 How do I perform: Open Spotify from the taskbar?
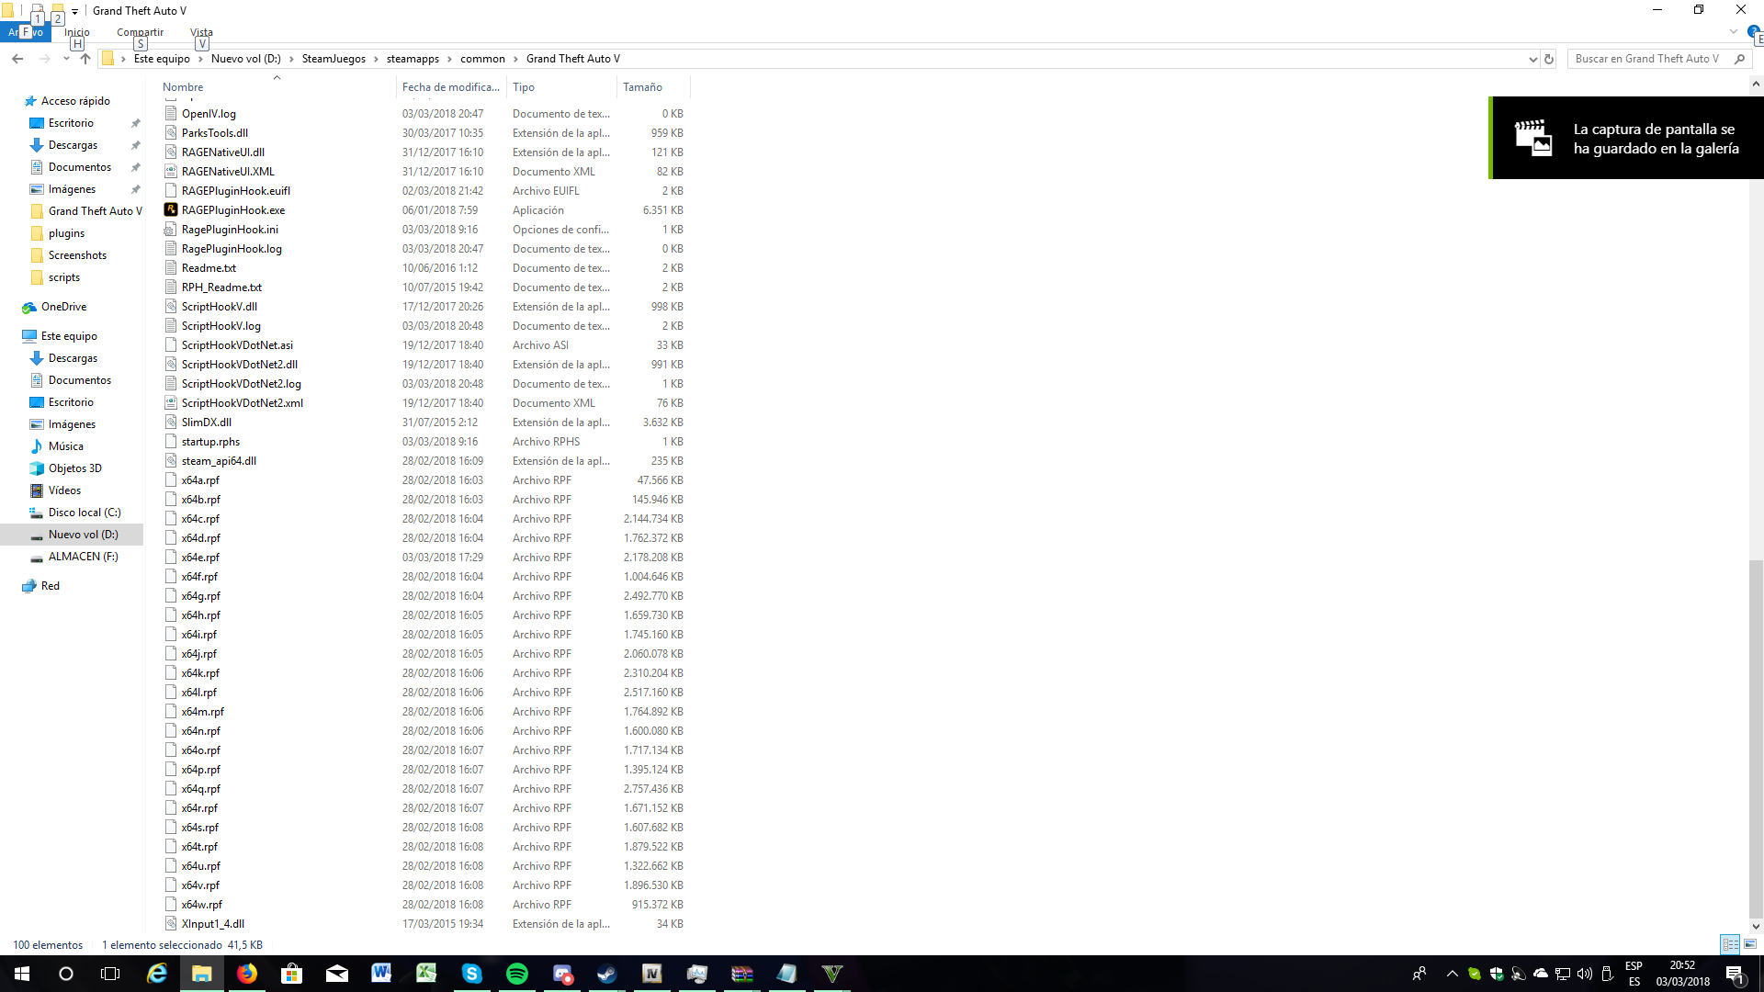(517, 974)
